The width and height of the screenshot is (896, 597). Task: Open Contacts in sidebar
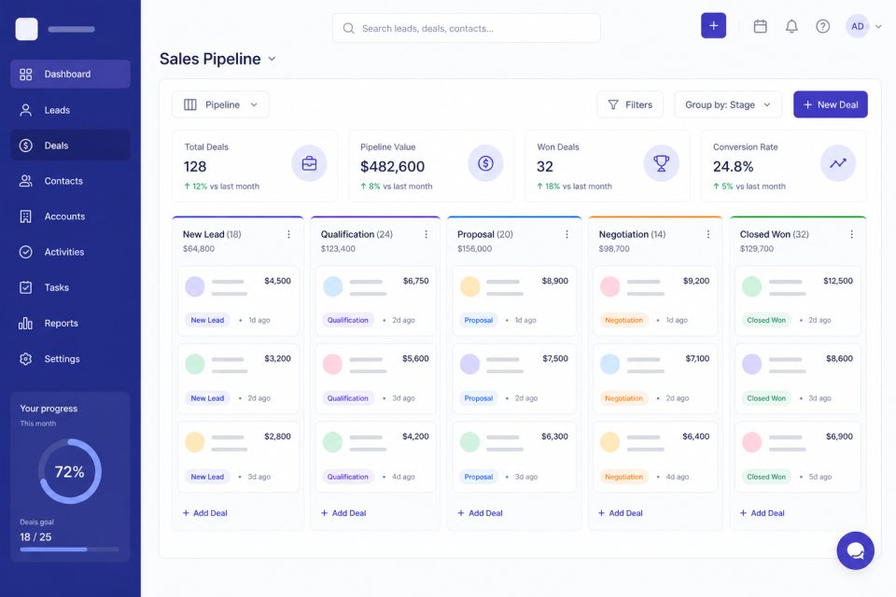coord(70,181)
